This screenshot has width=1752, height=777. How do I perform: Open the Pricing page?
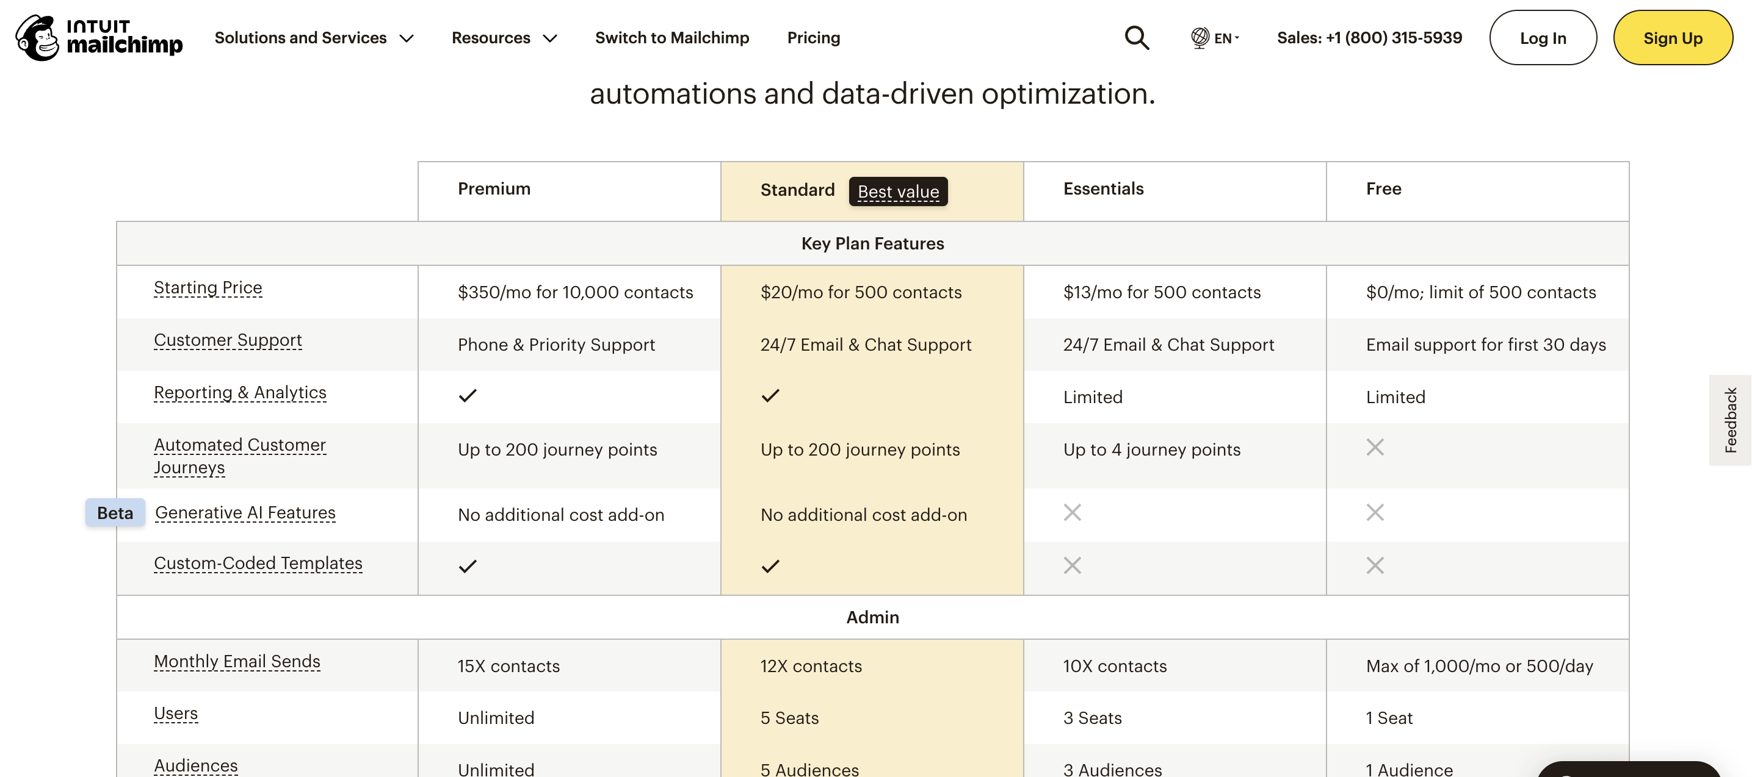click(813, 38)
